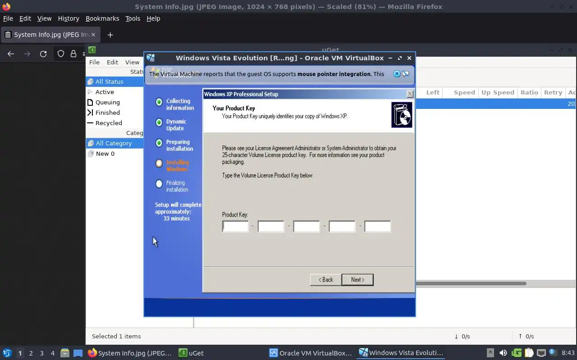577x360 pixels.
Task: Switch to workspace 4
Action: [52, 353]
